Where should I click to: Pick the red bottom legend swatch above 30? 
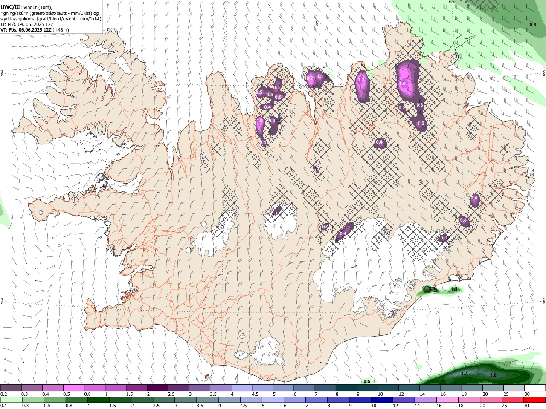(534, 400)
